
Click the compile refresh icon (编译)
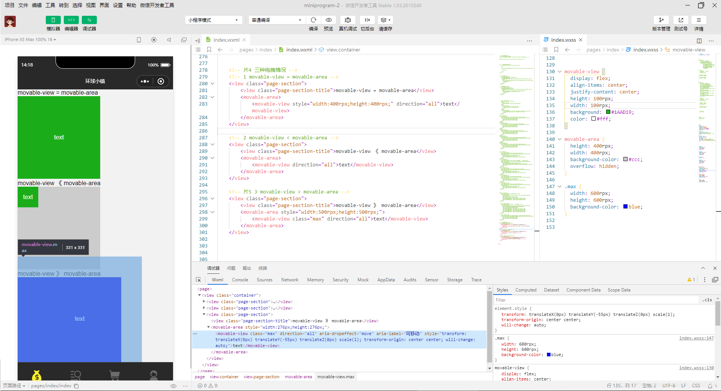313,20
